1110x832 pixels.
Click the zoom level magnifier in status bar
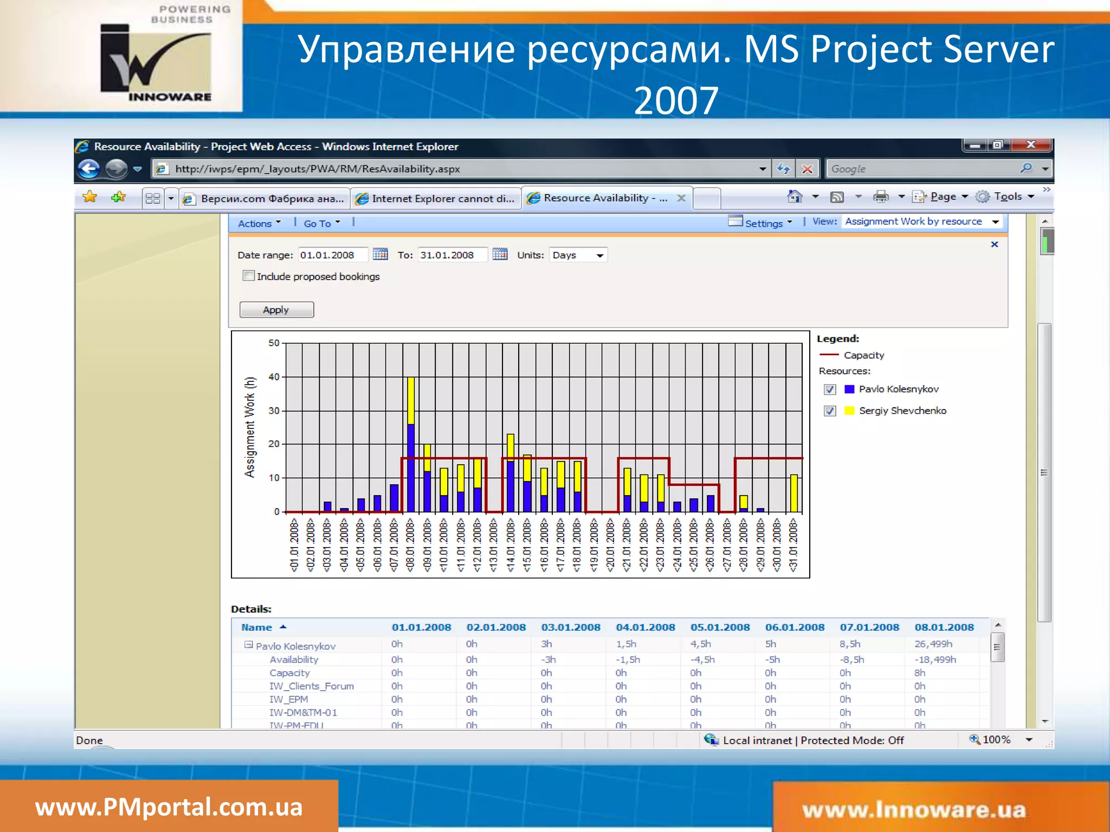[x=975, y=739]
